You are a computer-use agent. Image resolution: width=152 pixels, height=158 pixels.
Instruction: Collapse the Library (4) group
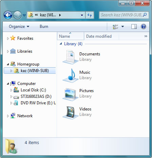click(x=61, y=43)
